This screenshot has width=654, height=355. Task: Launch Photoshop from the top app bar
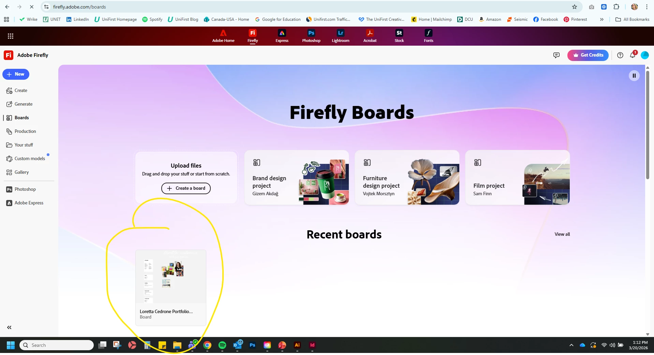click(311, 36)
